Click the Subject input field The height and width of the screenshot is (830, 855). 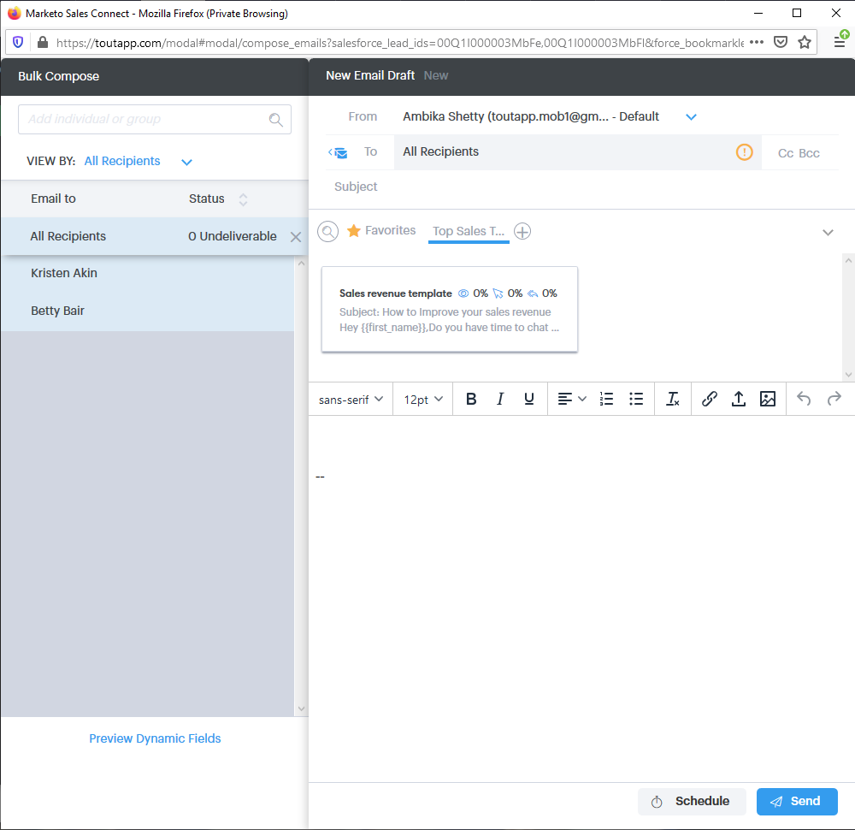pyautogui.click(x=582, y=187)
